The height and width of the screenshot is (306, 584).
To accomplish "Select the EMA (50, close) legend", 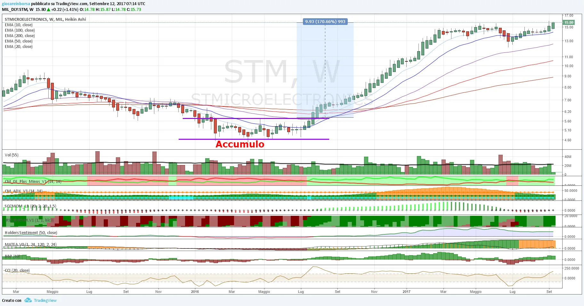I will coord(19,41).
